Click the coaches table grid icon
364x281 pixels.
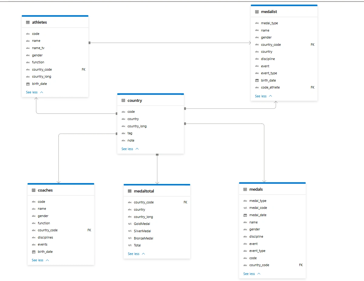click(34, 190)
